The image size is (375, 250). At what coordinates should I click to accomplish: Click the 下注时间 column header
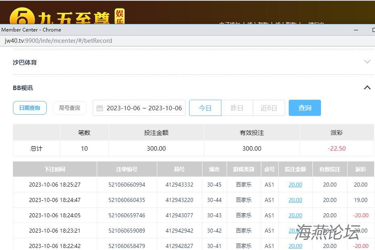[55, 169]
